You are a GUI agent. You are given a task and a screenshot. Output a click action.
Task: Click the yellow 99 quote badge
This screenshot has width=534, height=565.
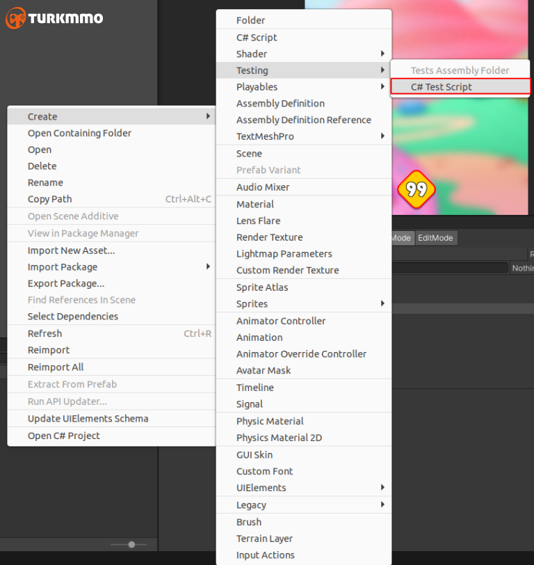pos(416,189)
